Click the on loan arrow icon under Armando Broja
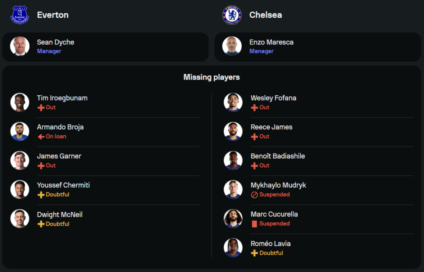Screen dimensions: 424x272 41,137
